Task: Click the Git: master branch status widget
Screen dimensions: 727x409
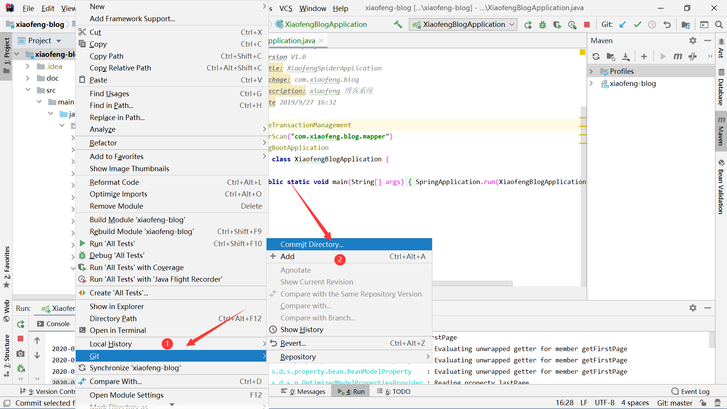Action: click(x=675, y=403)
